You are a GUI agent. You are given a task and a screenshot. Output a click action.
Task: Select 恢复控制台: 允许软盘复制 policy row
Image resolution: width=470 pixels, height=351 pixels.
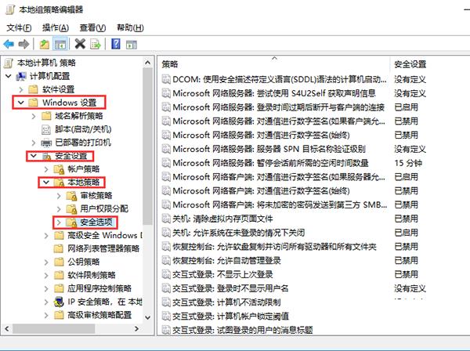point(274,246)
